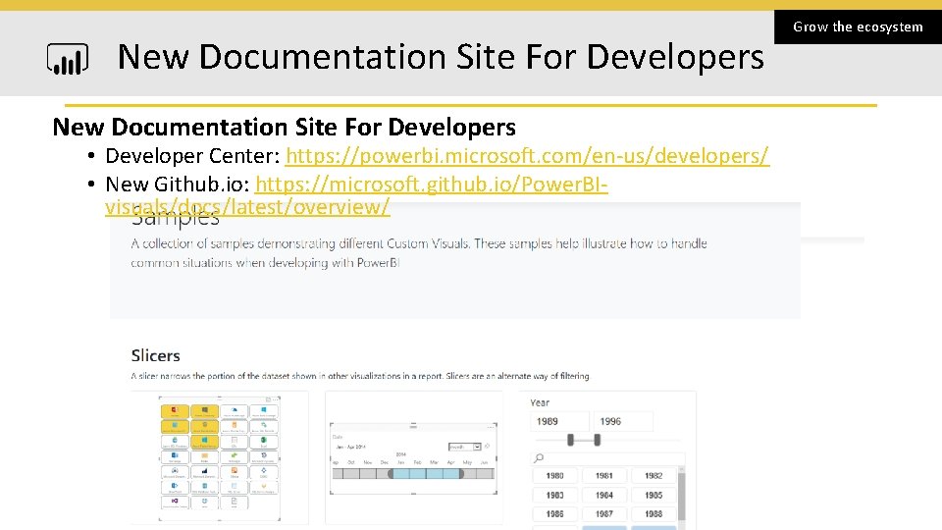Click the Slicers section heading
The width and height of the screenshot is (942, 530).
pos(156,355)
